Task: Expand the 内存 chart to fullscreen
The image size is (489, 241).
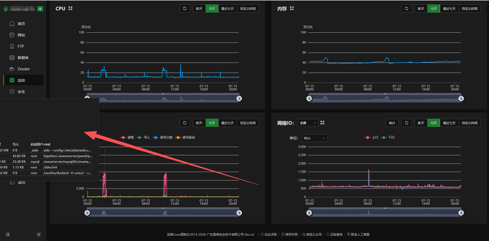Action: 292,8
